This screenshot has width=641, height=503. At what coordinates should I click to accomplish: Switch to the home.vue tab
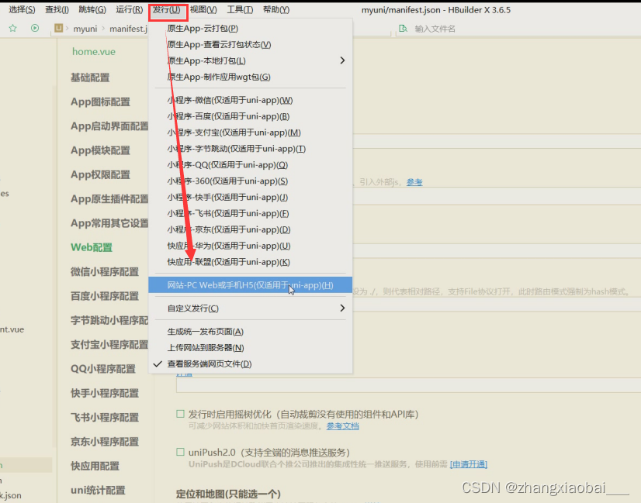point(94,51)
